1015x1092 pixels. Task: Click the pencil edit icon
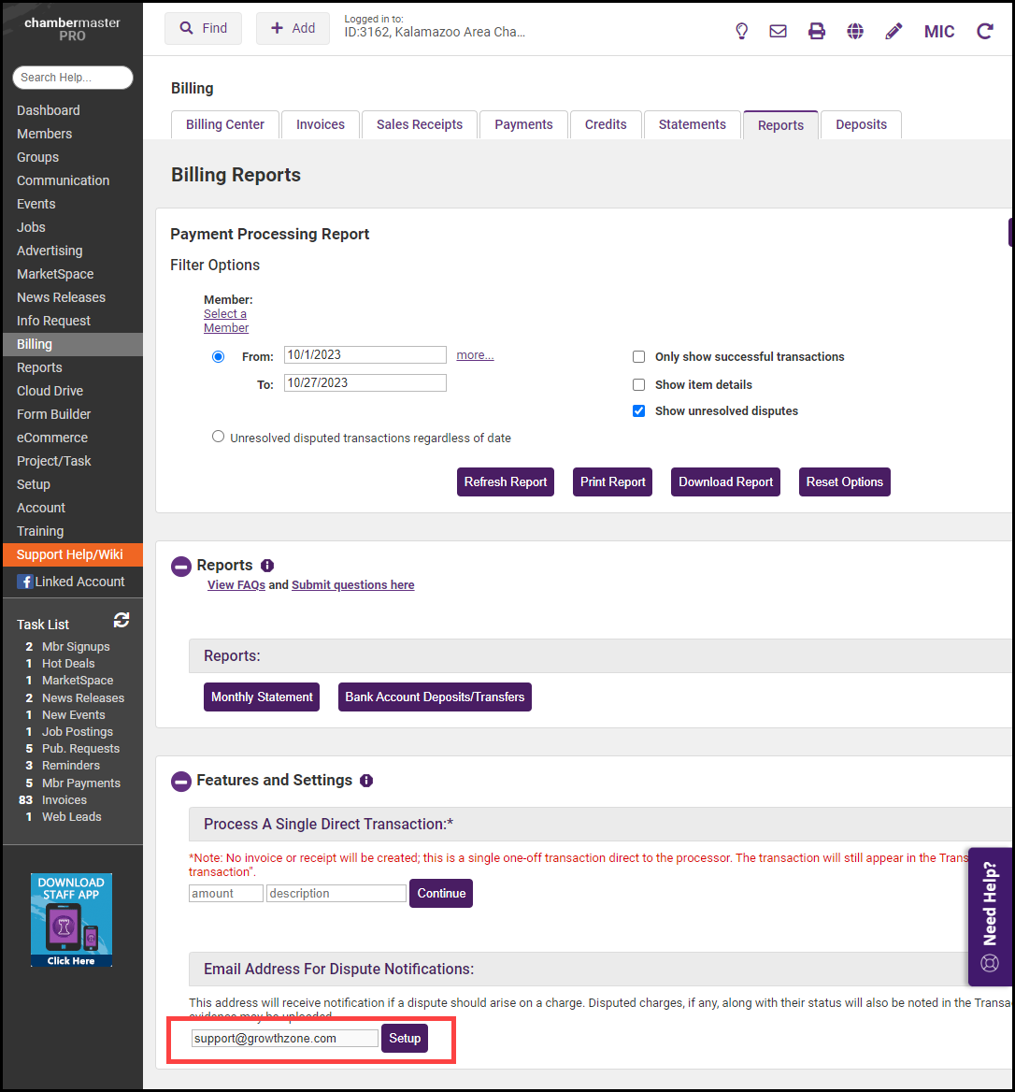tap(893, 32)
